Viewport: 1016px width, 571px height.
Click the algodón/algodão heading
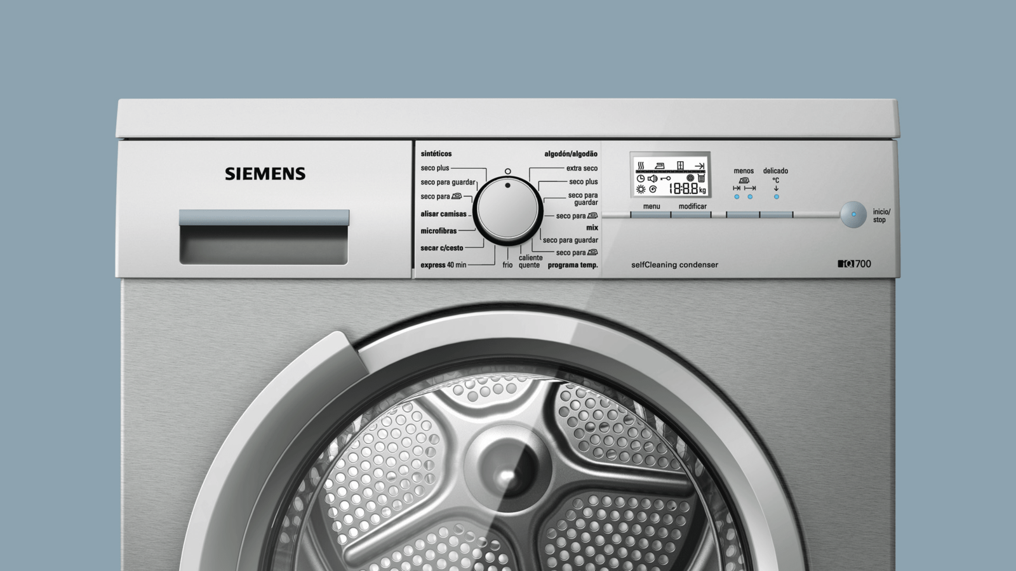click(571, 154)
